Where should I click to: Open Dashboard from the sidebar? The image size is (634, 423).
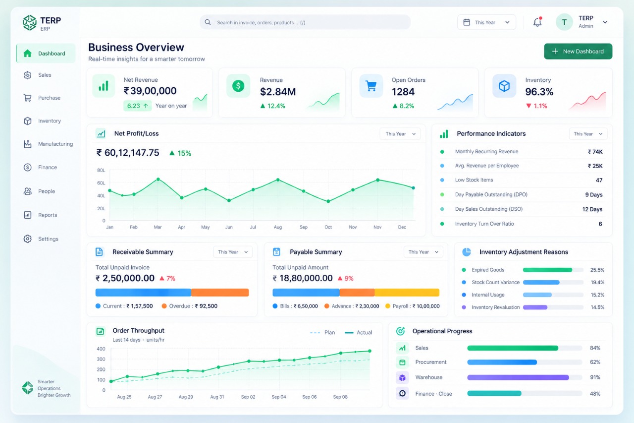pyautogui.click(x=46, y=54)
